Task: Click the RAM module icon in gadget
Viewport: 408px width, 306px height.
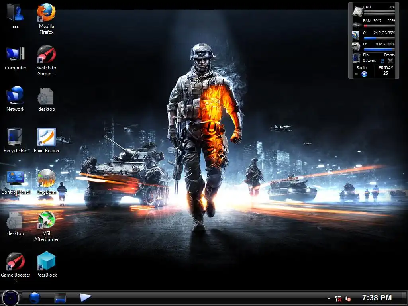Action: [357, 25]
